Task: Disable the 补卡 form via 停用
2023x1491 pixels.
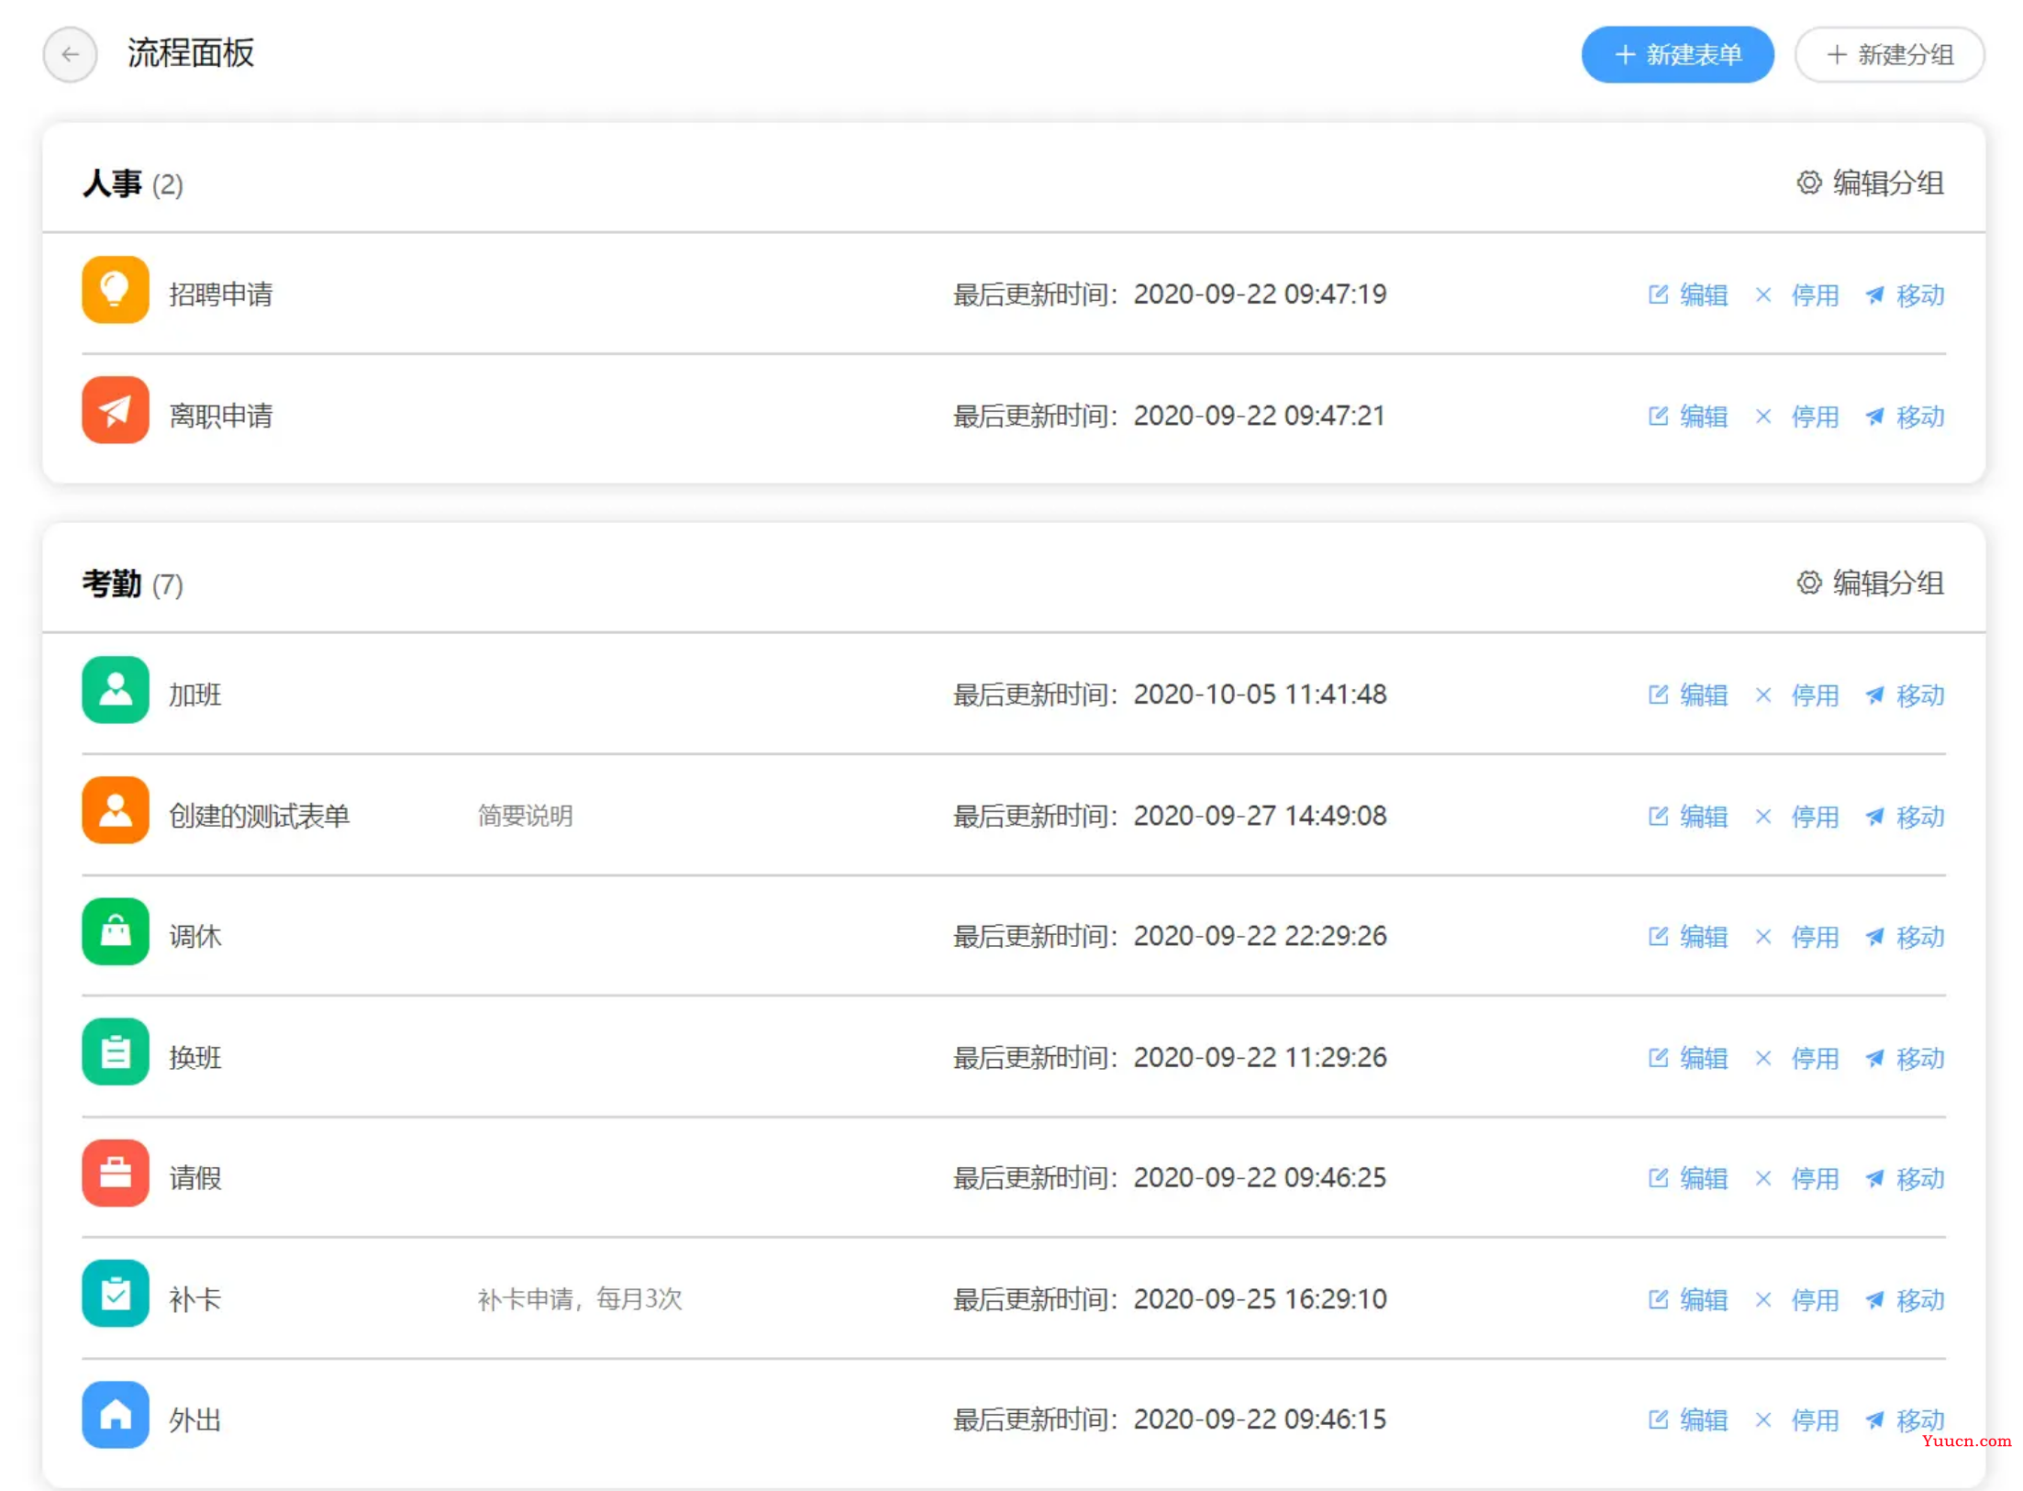Action: point(1796,1299)
